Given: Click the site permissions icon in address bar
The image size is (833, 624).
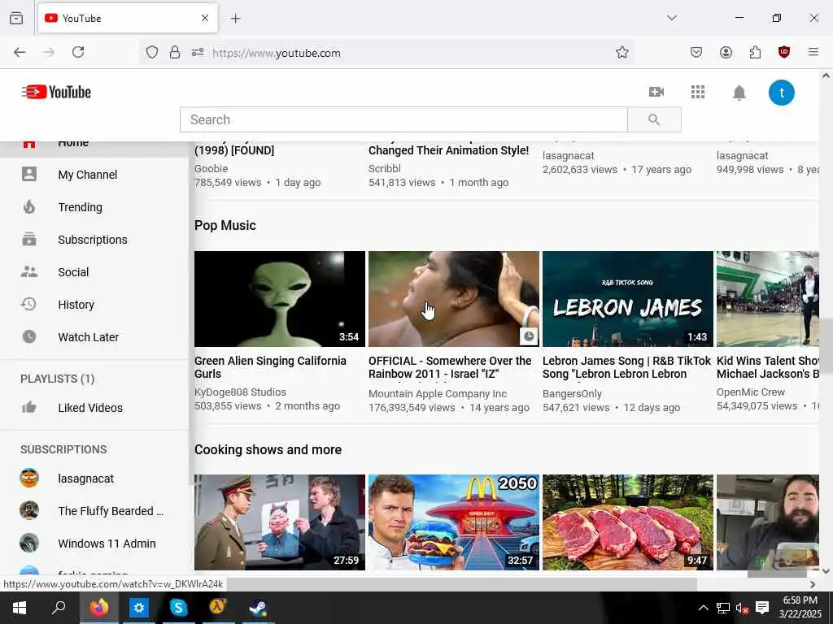Looking at the screenshot, I should tap(198, 52).
